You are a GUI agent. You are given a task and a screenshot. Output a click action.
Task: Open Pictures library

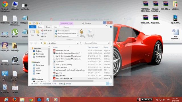(37, 71)
